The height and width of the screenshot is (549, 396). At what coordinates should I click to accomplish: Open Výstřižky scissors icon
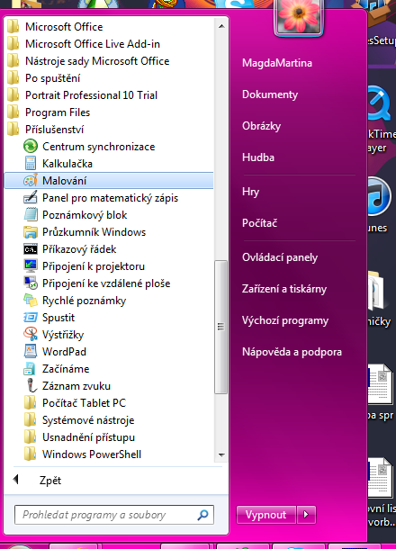(x=31, y=335)
